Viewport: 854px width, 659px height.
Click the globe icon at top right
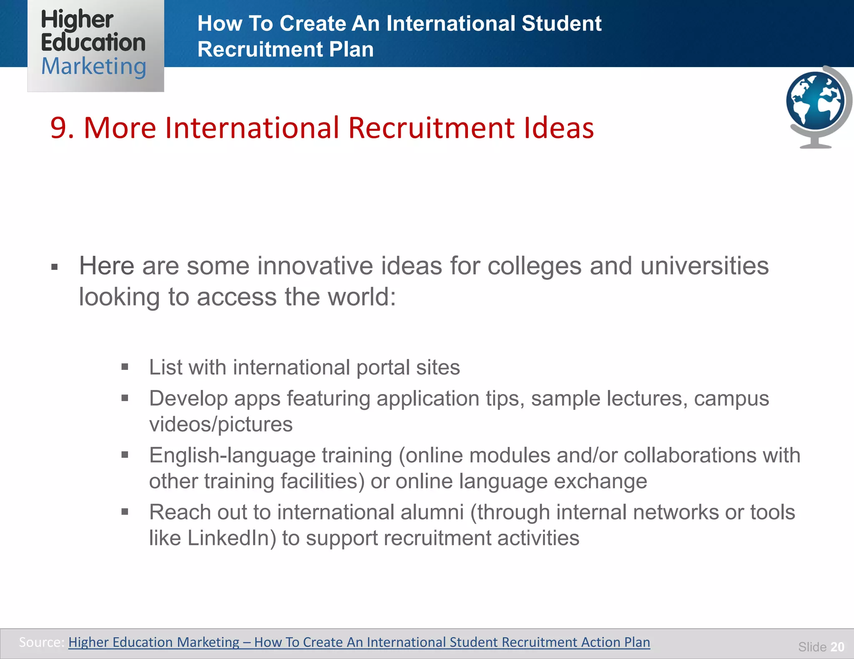(819, 107)
